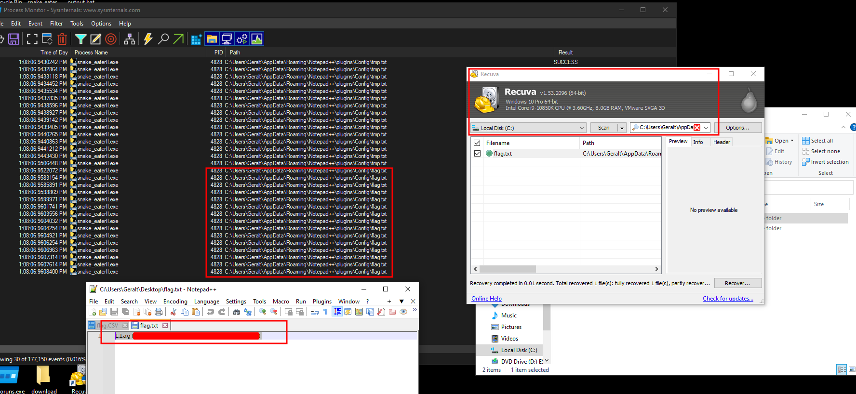The height and width of the screenshot is (394, 856).
Task: Open the Encoding menu in Notepad++
Action: point(175,302)
